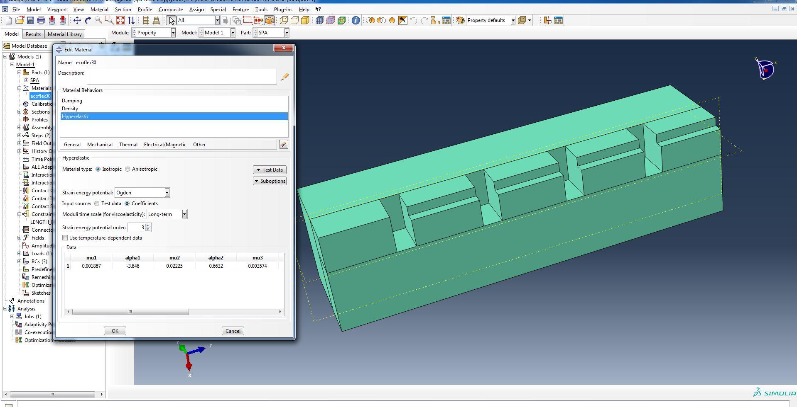
Task: Open a model database file
Action: pyautogui.click(x=20, y=20)
